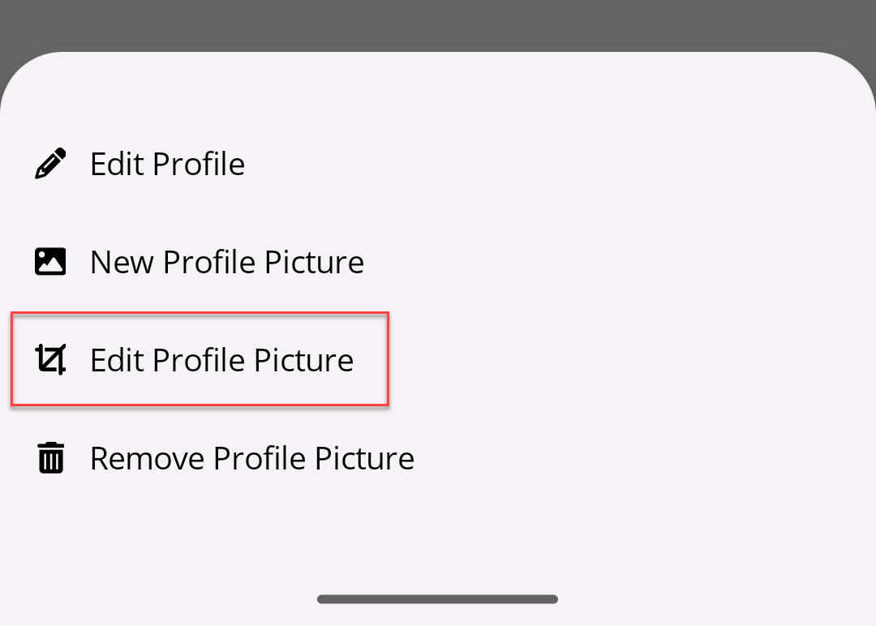Select the highlighted Edit Profile Picture entry
The image size is (876, 626).
point(200,359)
